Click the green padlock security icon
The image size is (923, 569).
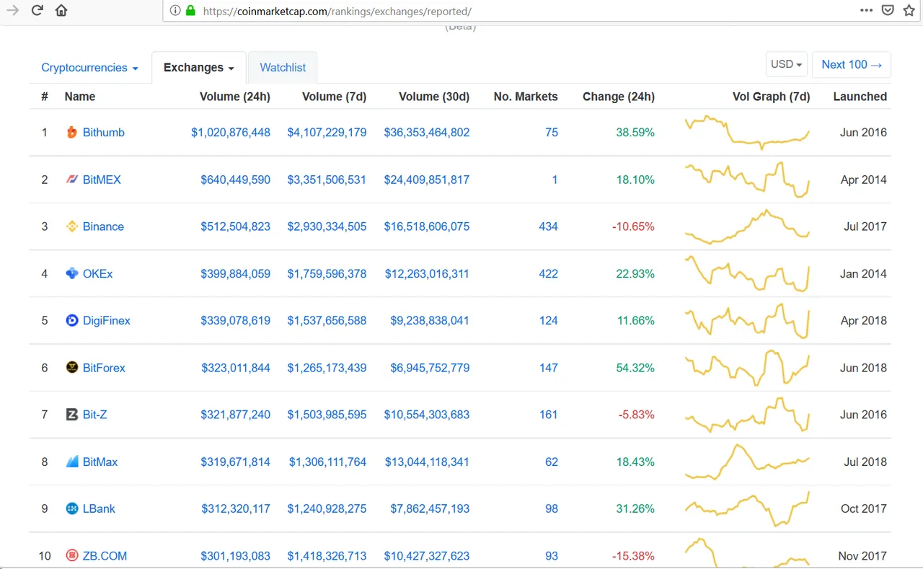click(x=190, y=11)
